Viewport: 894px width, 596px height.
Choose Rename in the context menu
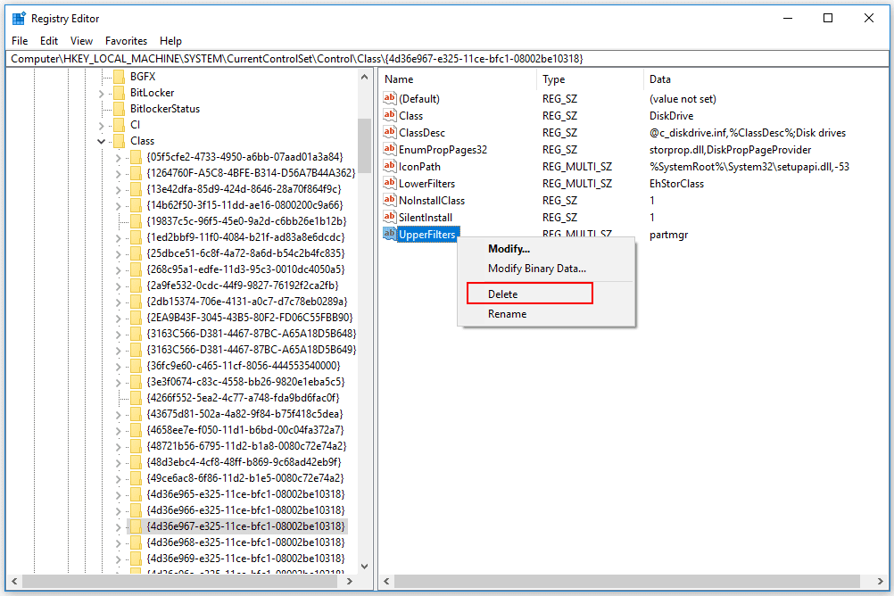click(x=546, y=314)
